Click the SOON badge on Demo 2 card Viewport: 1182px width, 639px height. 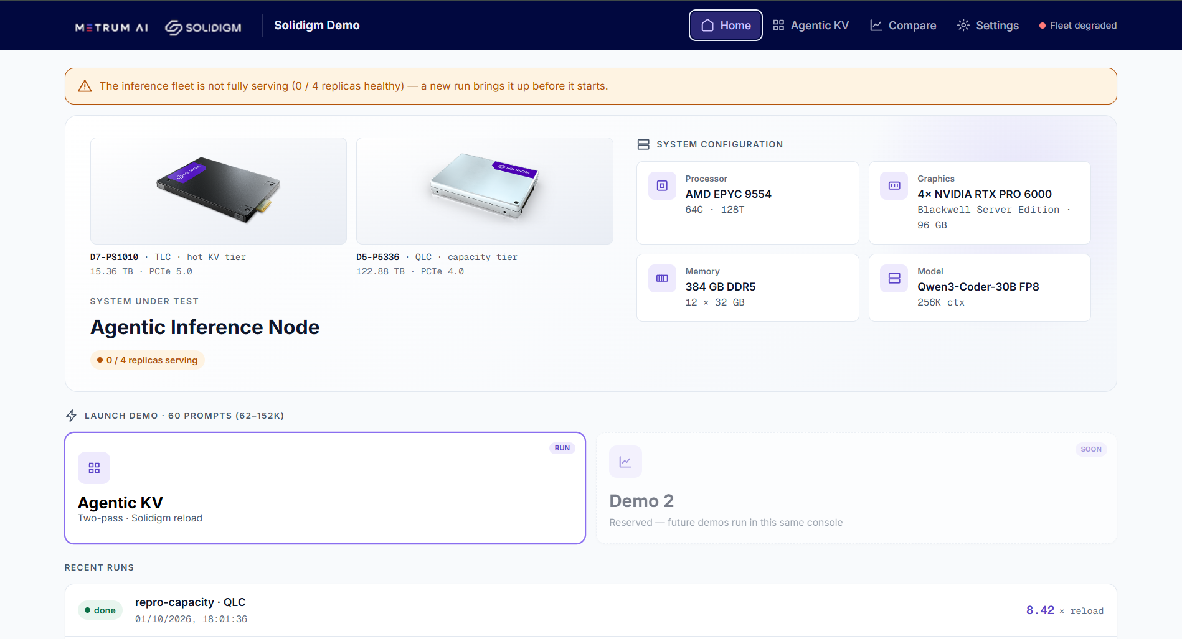pos(1091,449)
